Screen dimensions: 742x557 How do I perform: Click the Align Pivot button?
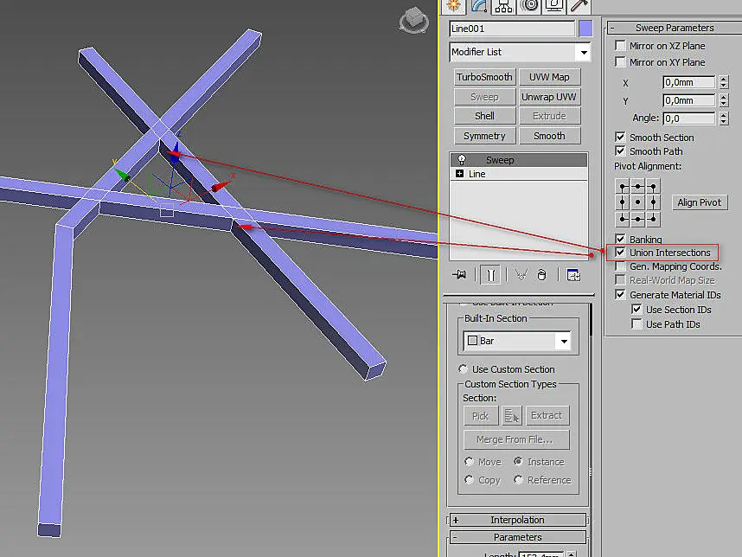(700, 202)
